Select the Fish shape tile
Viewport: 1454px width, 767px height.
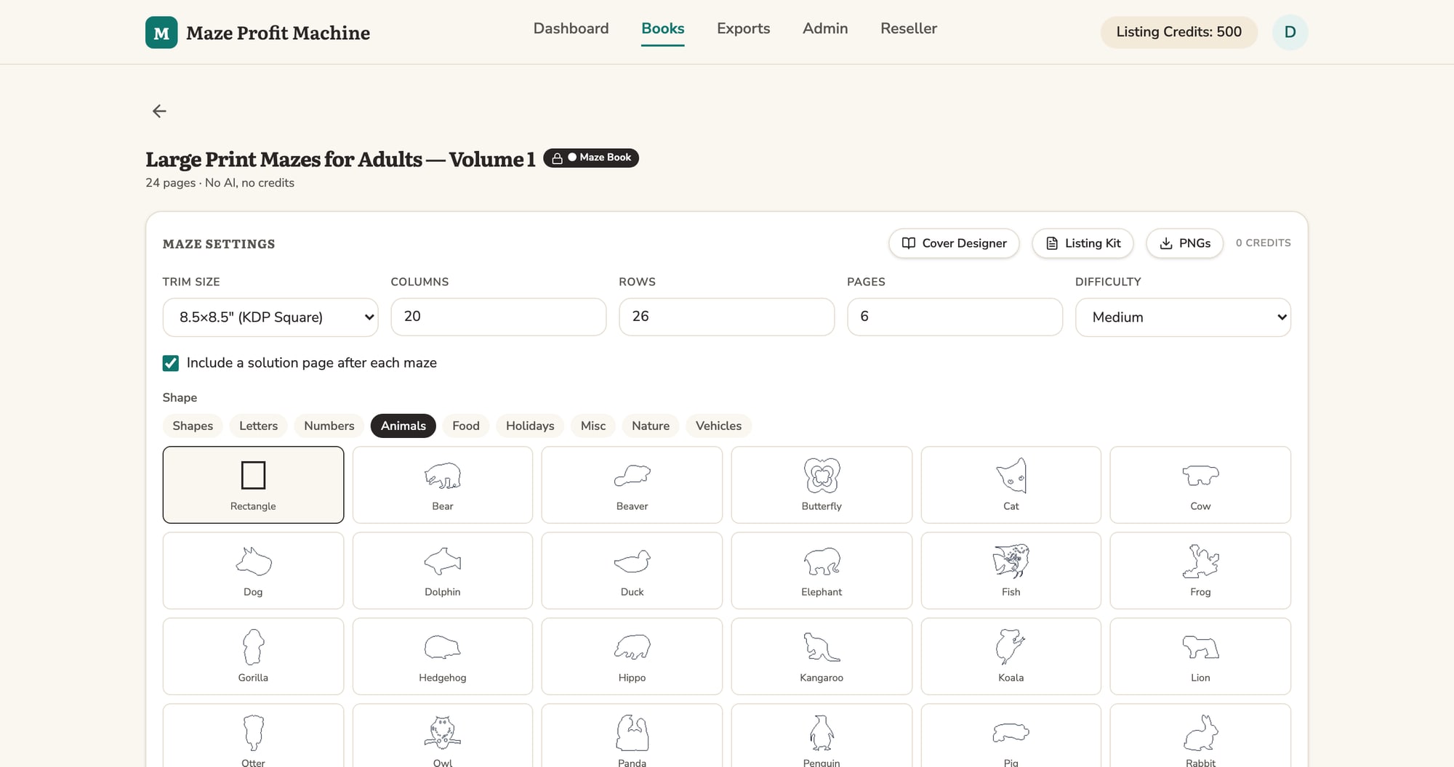(x=1011, y=570)
